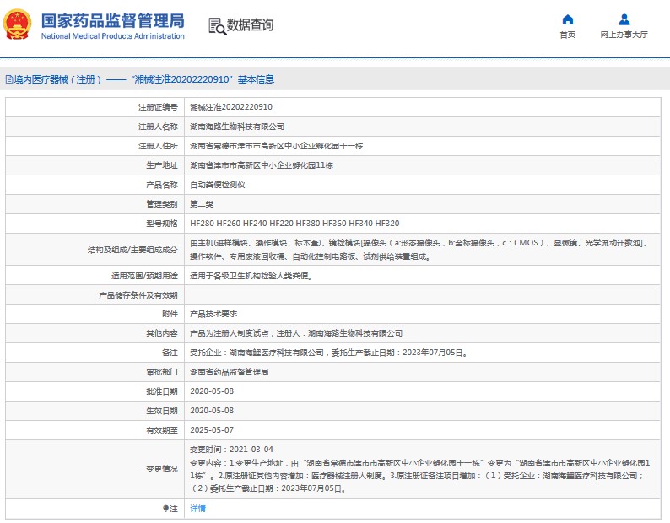Viewport: 670px width, 523px height.
Task: Click the 结构及组成/主要组成成分 label
Action: coord(132,250)
